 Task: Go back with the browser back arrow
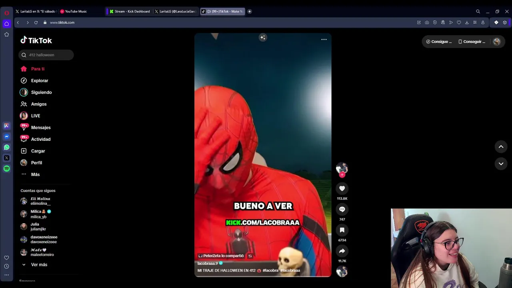click(18, 22)
